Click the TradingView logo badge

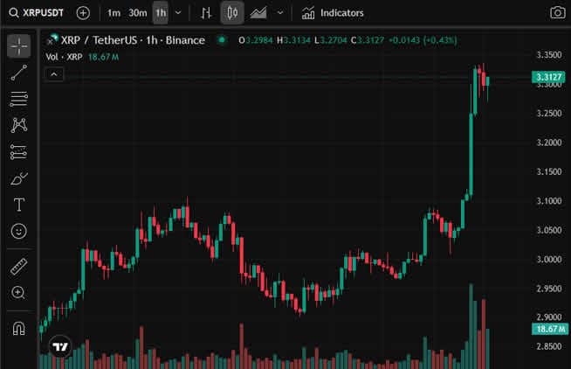click(x=60, y=346)
